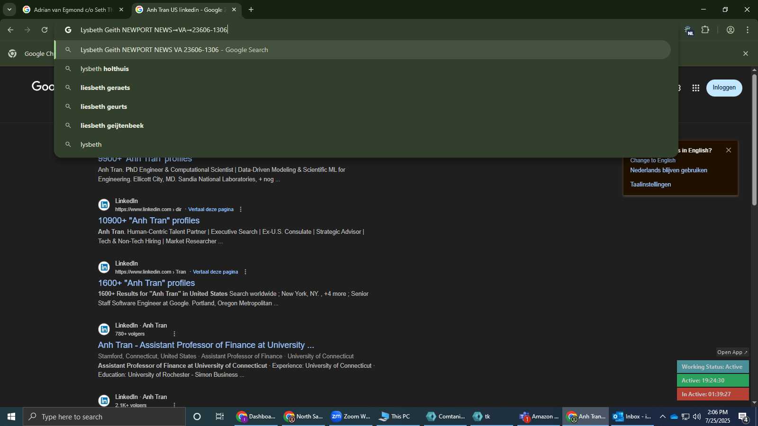Screen dimensions: 758x426
Task: Open the tab search dropdown arrow
Action: [x=9, y=9]
